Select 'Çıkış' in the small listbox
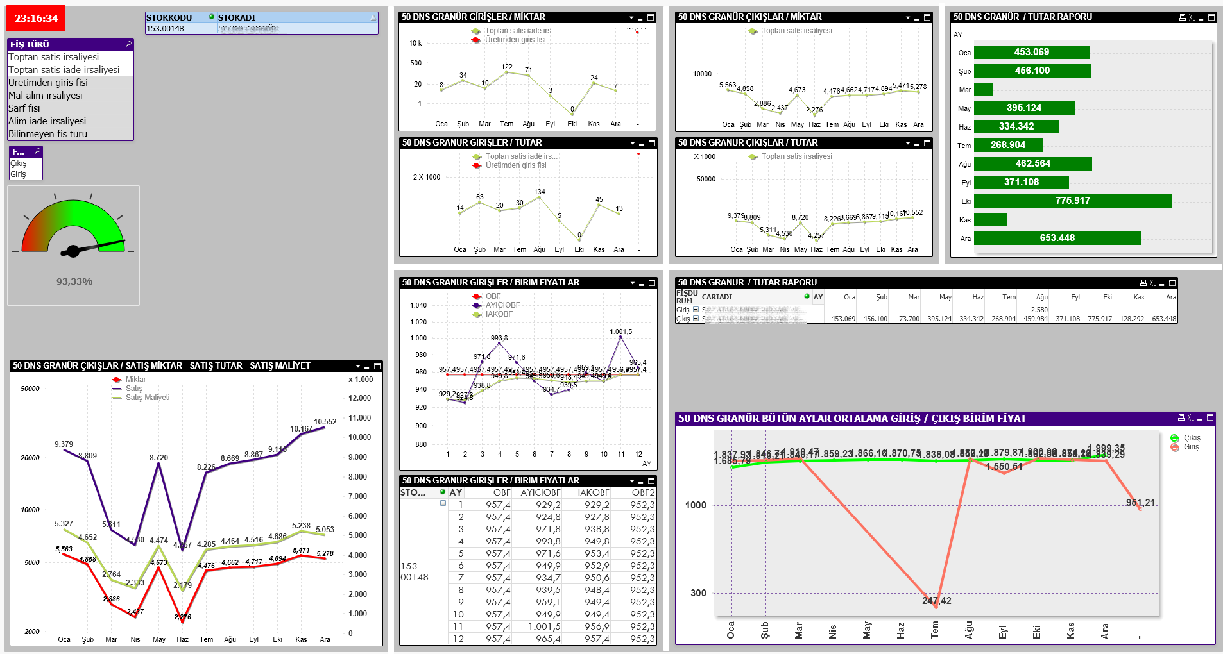The height and width of the screenshot is (654, 1223). [x=19, y=163]
